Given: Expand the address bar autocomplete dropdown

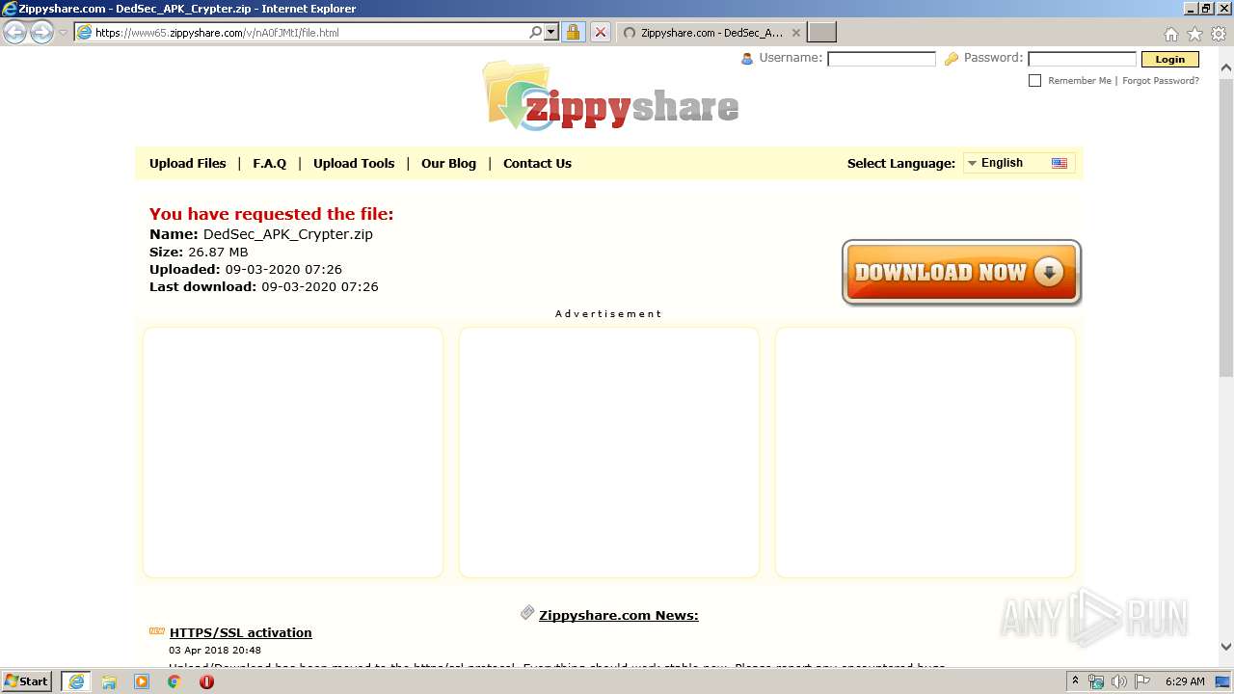Looking at the screenshot, I should pyautogui.click(x=551, y=32).
